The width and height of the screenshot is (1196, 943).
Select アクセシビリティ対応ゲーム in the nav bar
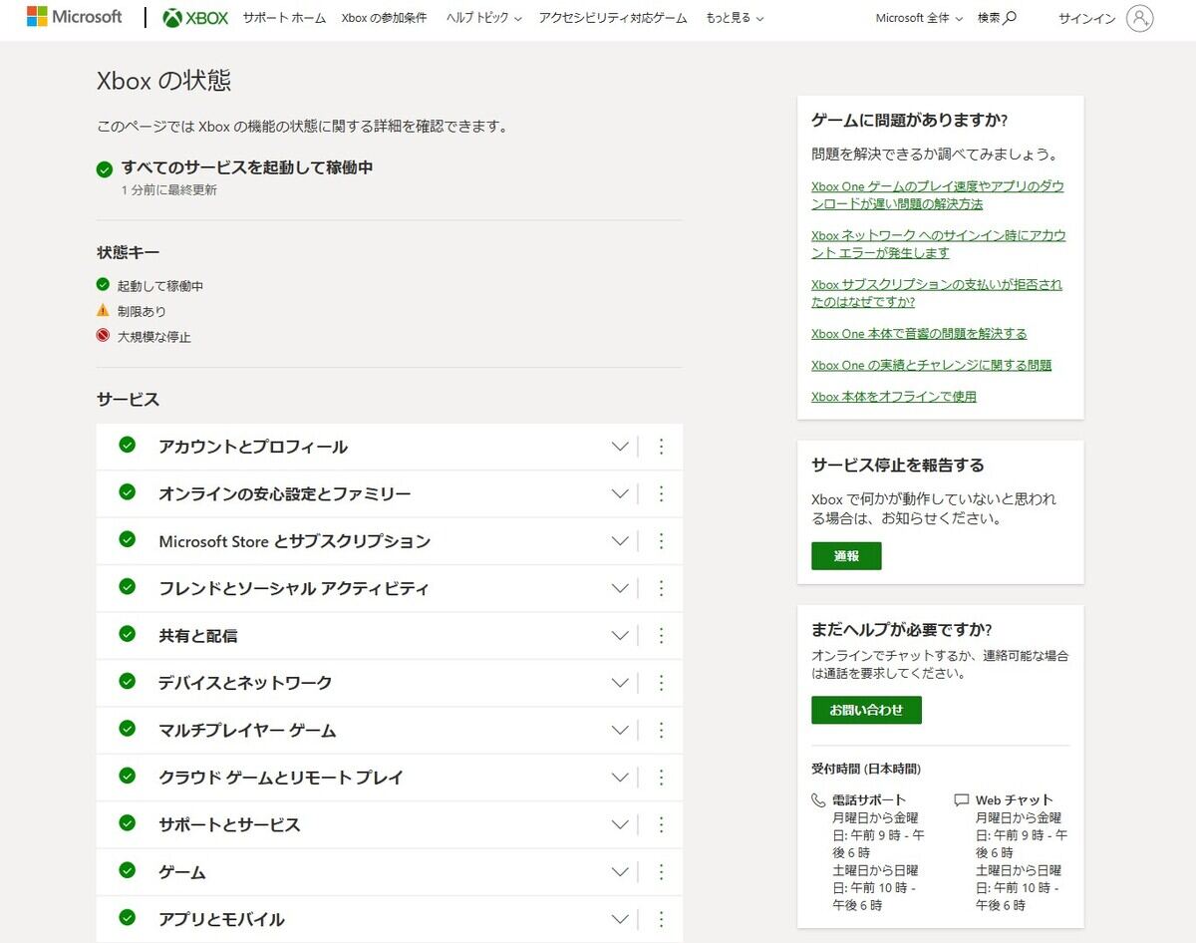click(x=613, y=18)
